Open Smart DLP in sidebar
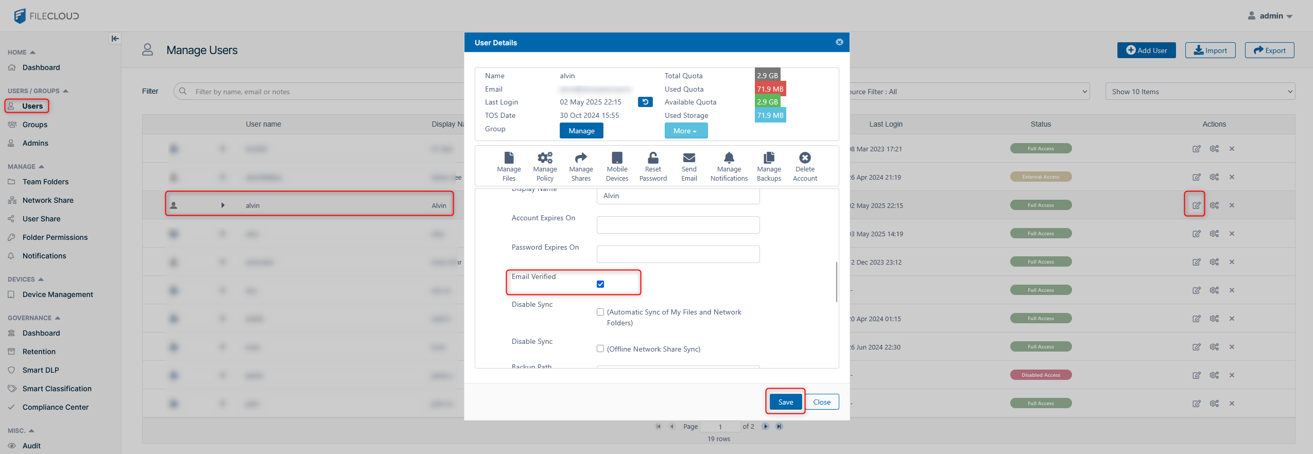1313x454 pixels. click(41, 370)
